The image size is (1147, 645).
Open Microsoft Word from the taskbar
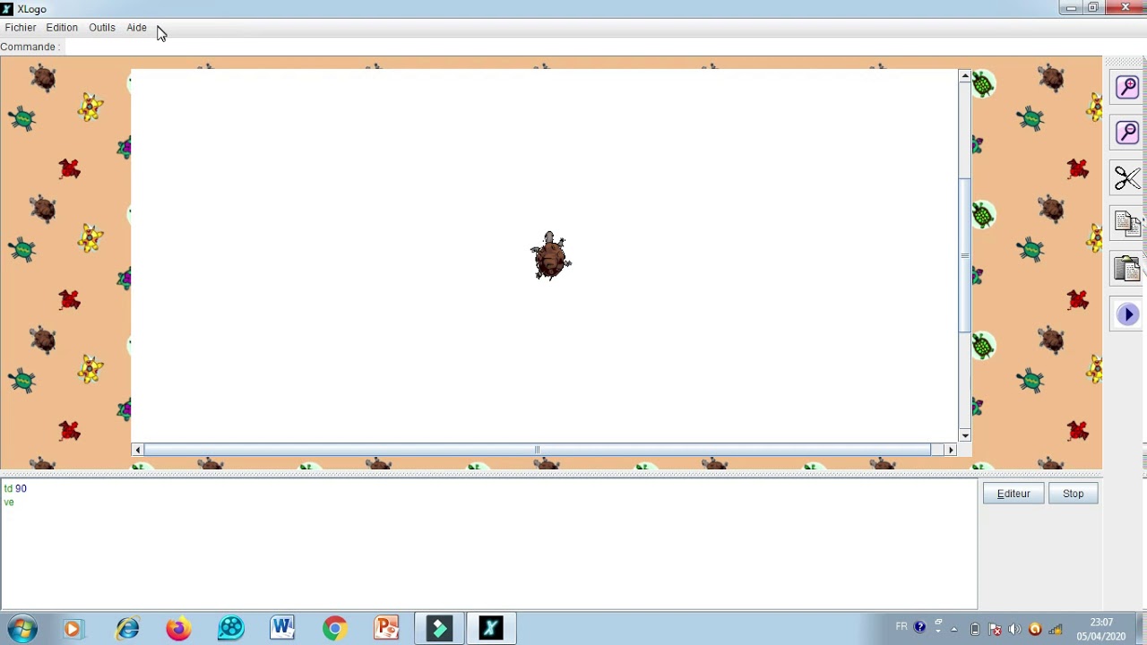pyautogui.click(x=282, y=628)
